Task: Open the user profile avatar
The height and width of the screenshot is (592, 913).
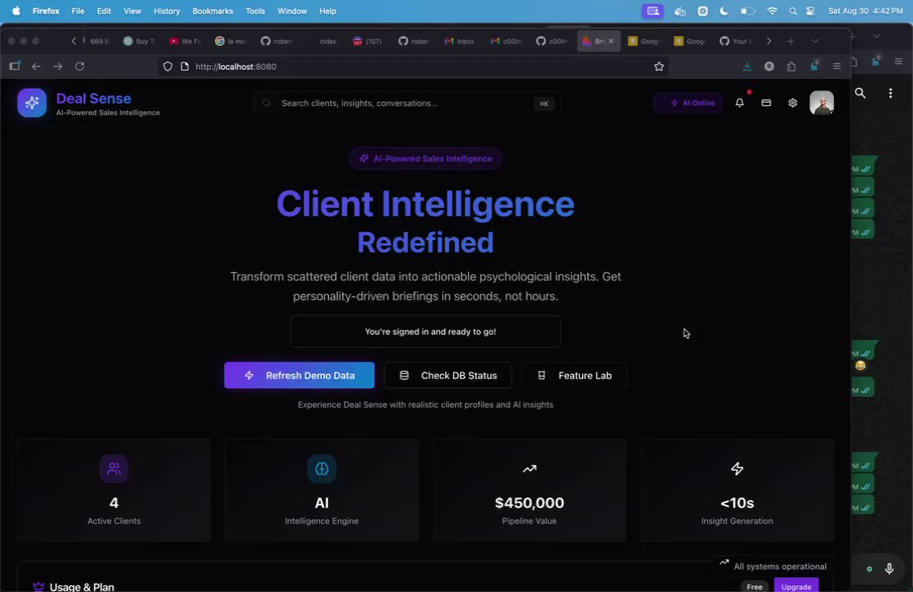Action: (821, 103)
